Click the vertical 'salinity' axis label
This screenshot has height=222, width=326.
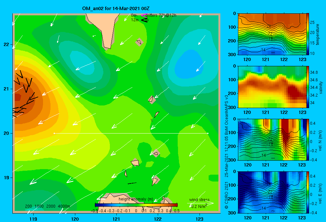(321, 88)
